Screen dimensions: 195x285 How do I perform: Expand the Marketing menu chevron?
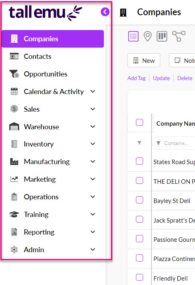click(93, 179)
